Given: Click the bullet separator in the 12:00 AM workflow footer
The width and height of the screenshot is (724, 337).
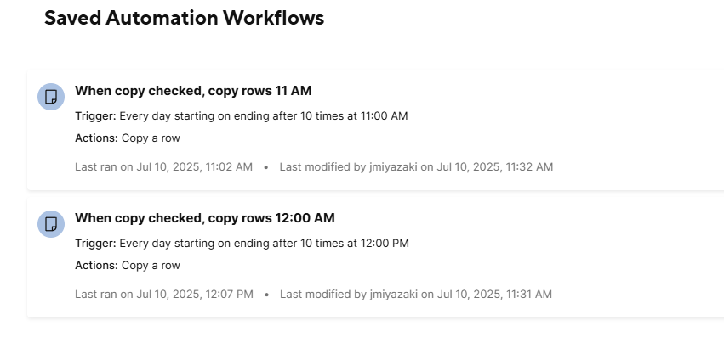Looking at the screenshot, I should pos(266,295).
